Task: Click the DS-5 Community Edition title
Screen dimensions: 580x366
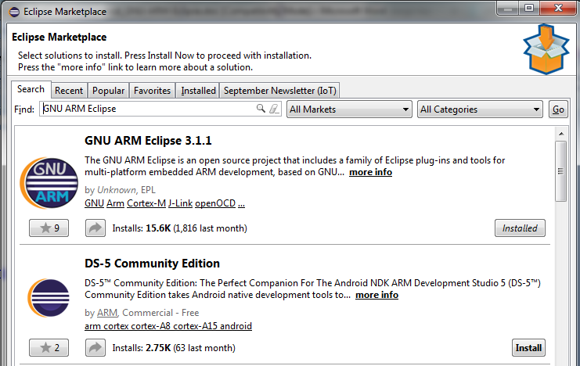Action: pyautogui.click(x=152, y=264)
